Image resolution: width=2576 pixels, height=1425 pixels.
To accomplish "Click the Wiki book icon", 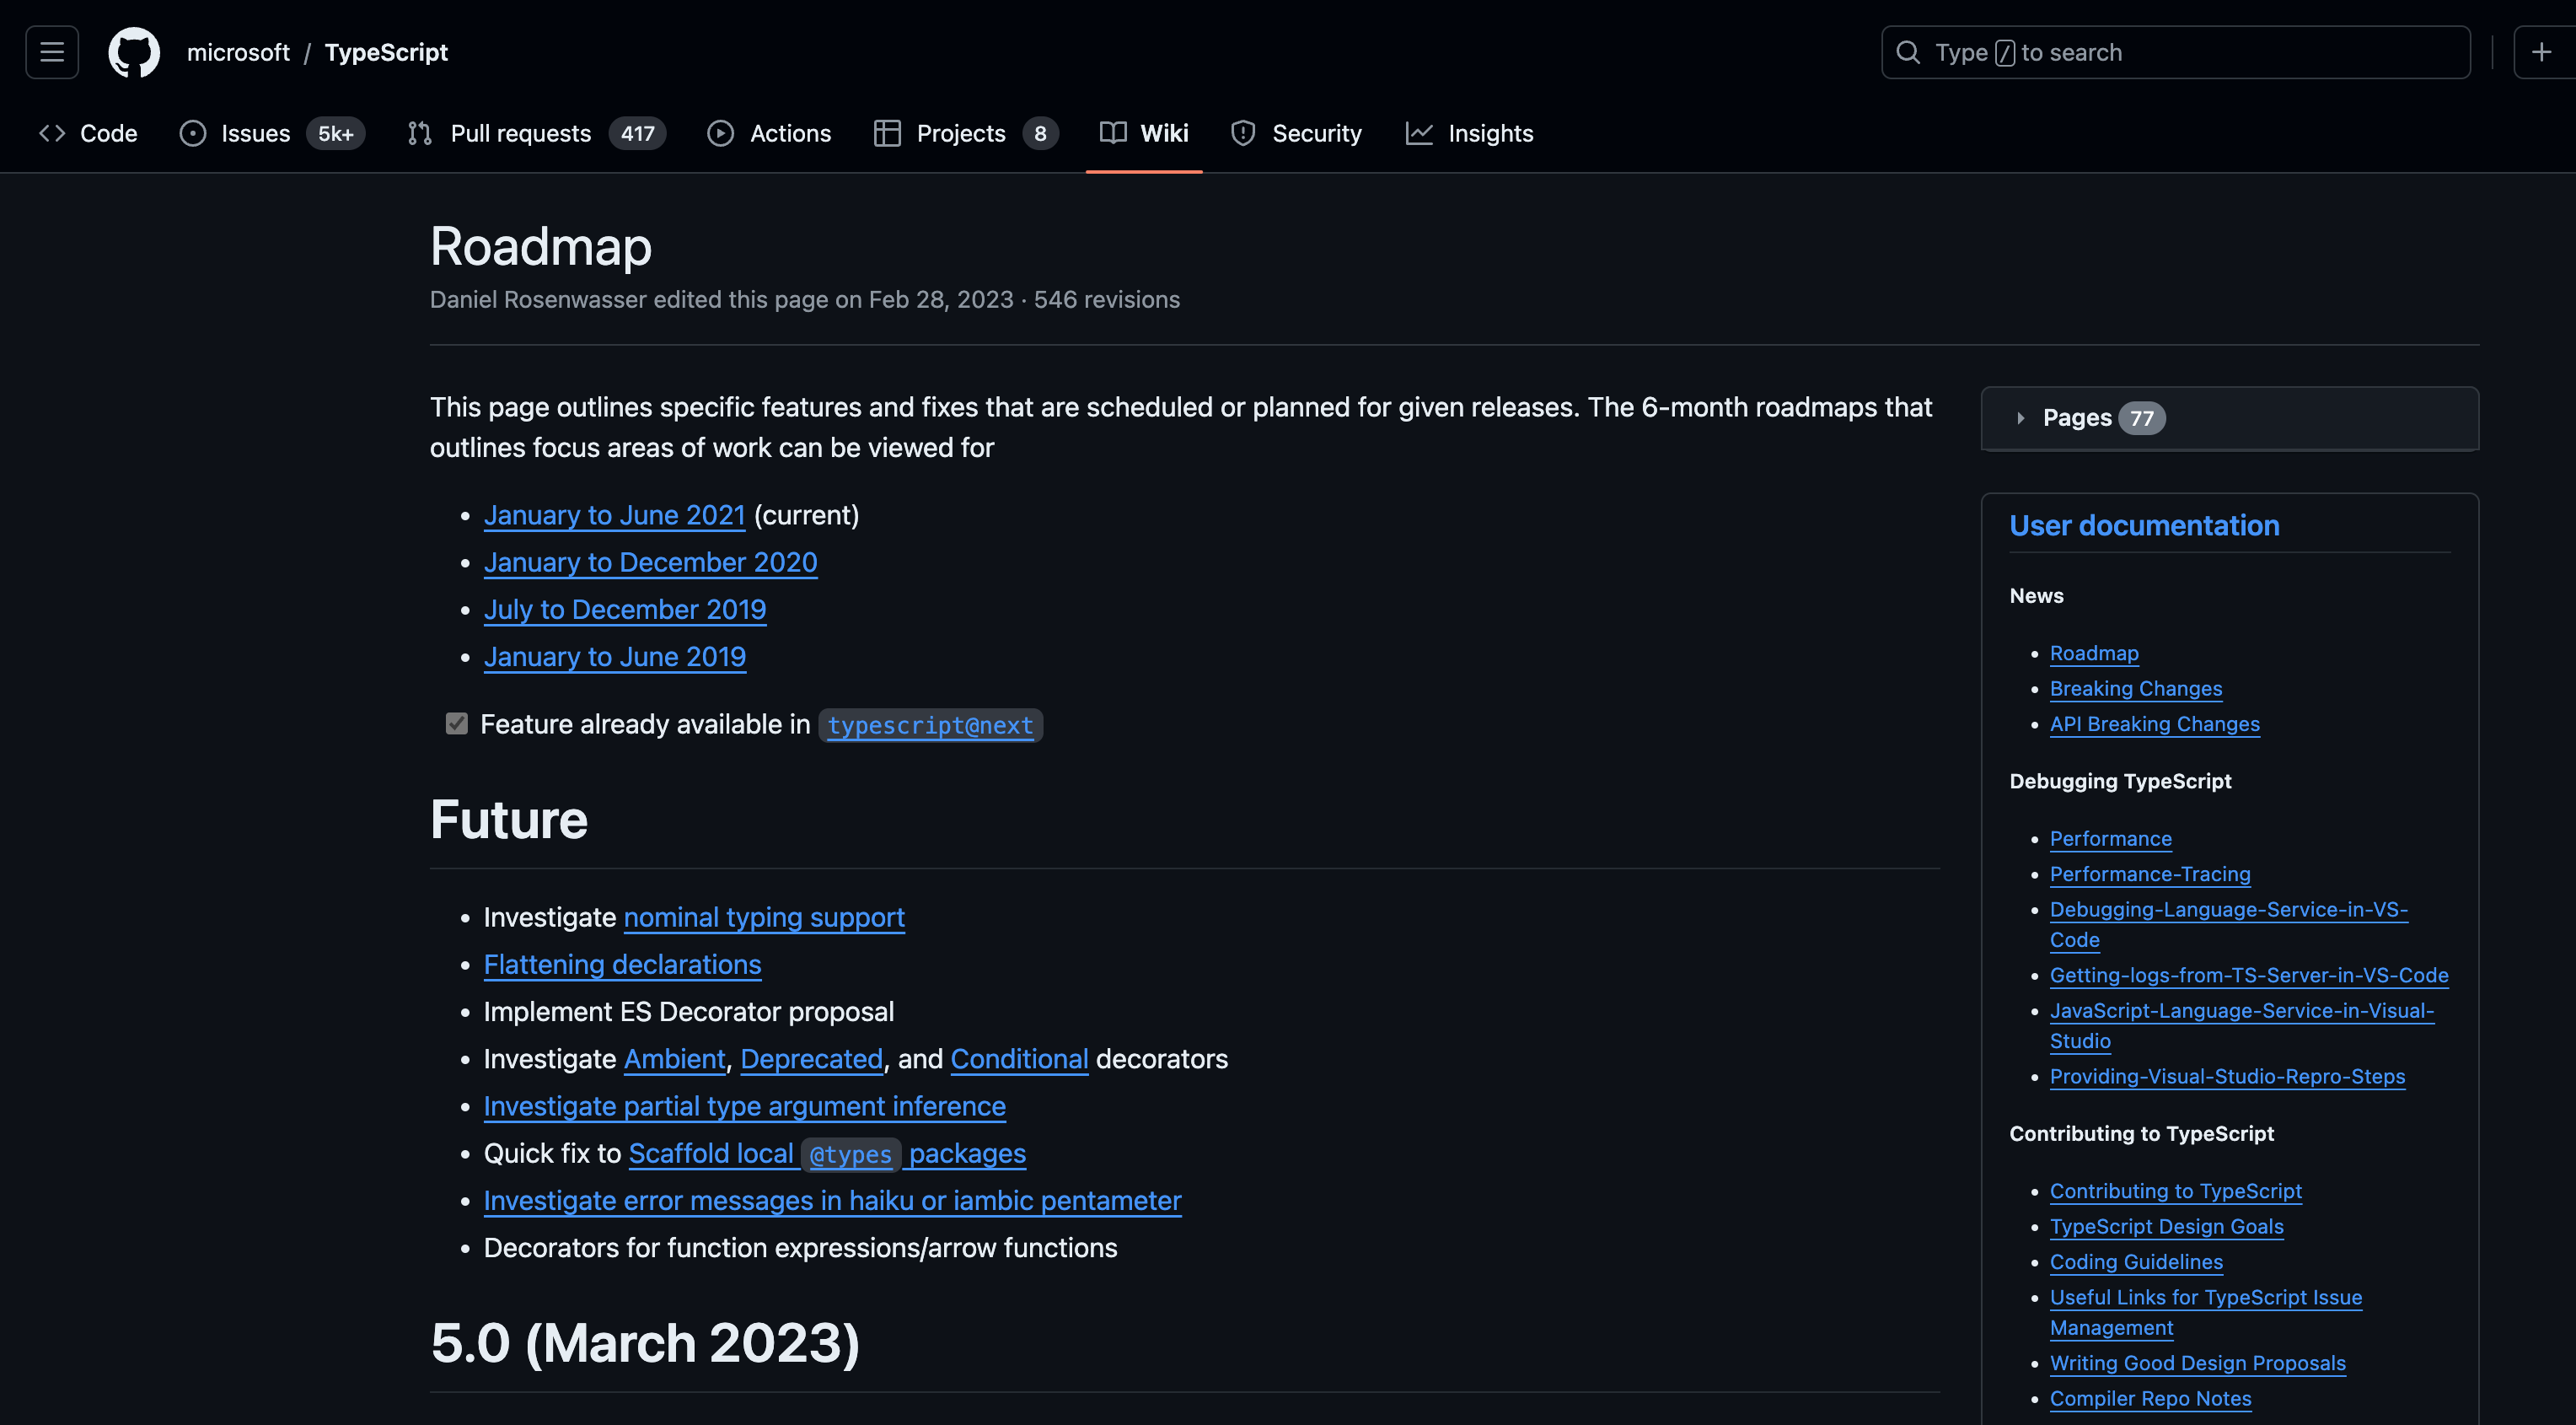I will point(1113,133).
